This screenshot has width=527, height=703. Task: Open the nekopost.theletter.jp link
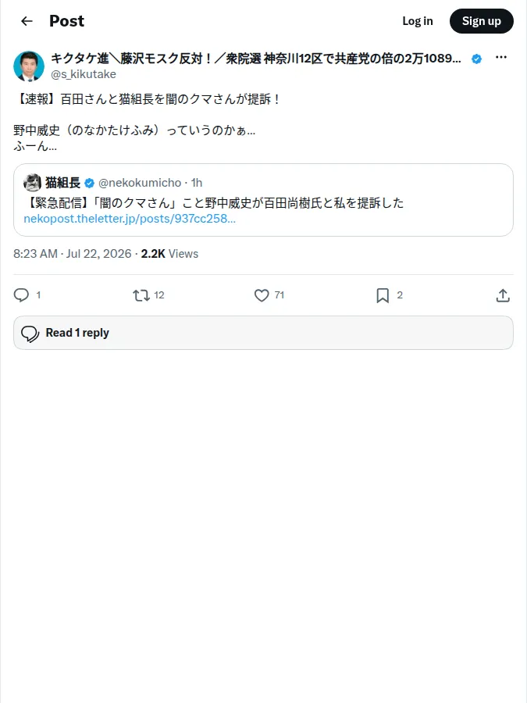point(130,219)
